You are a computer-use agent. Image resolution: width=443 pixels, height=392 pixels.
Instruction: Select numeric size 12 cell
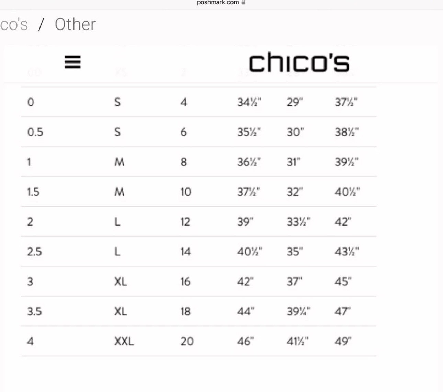point(185,222)
